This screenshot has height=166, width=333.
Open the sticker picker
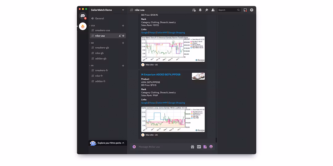[205, 147]
